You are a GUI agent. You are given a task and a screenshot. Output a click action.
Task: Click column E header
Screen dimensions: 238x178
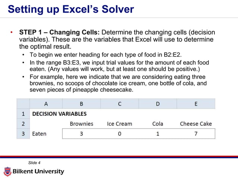coord(196,104)
